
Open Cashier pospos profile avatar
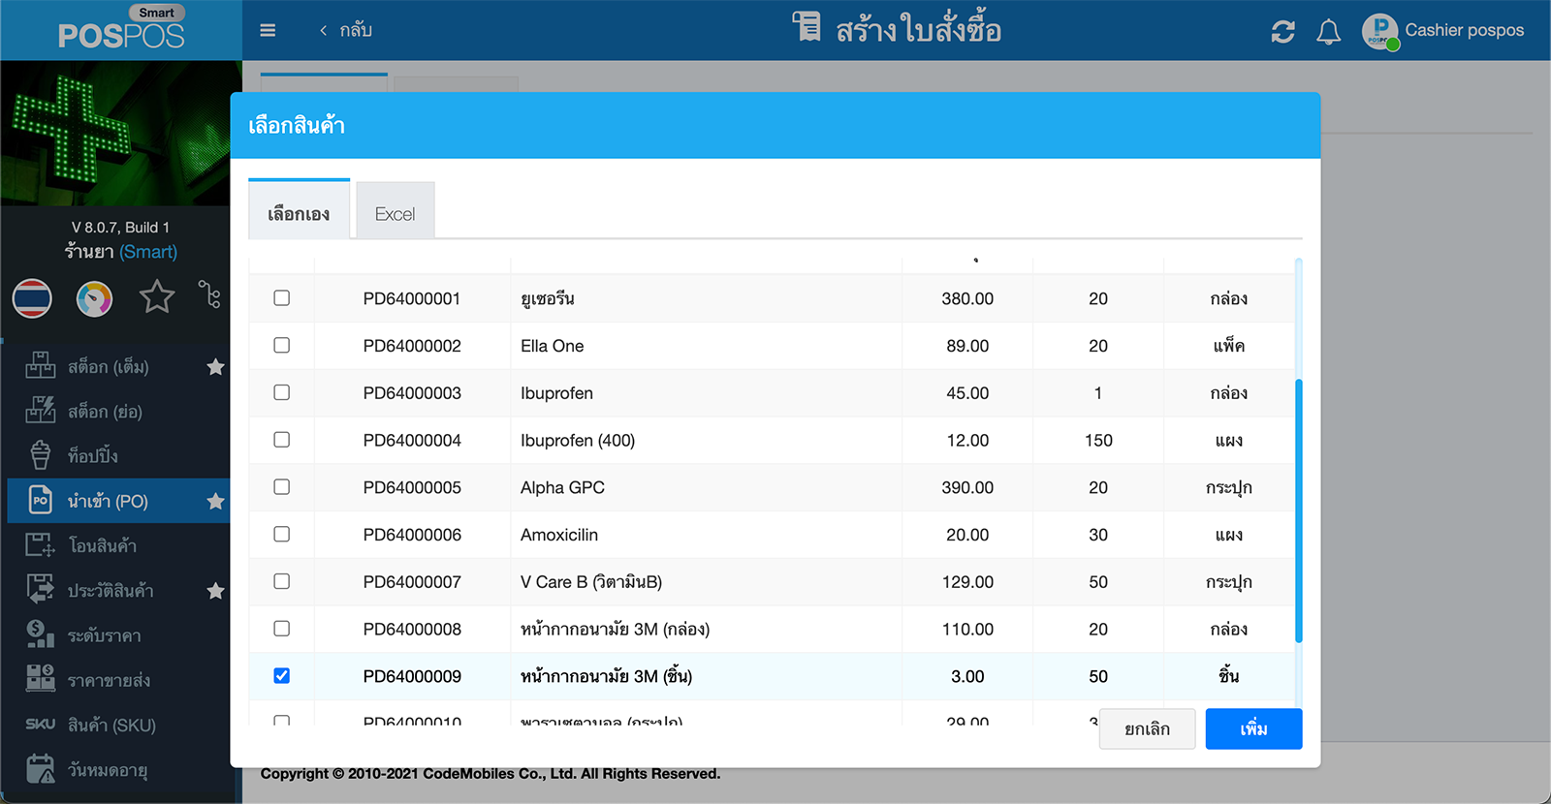(x=1379, y=31)
